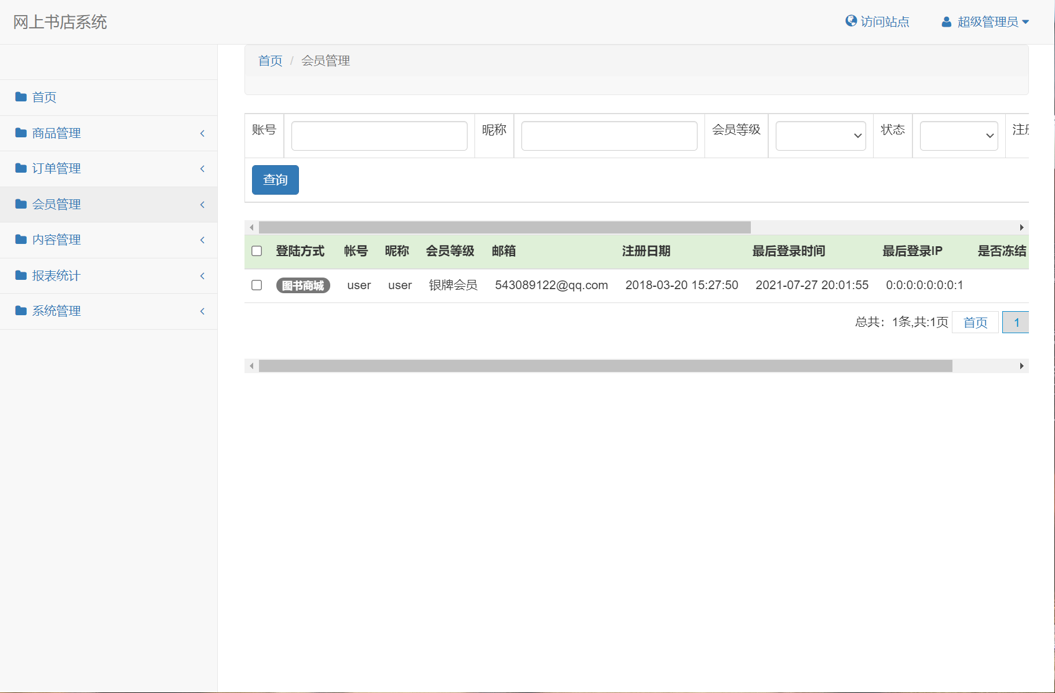This screenshot has height=693, width=1055.
Task: Select 首页 in the sidebar menu
Action: point(44,97)
